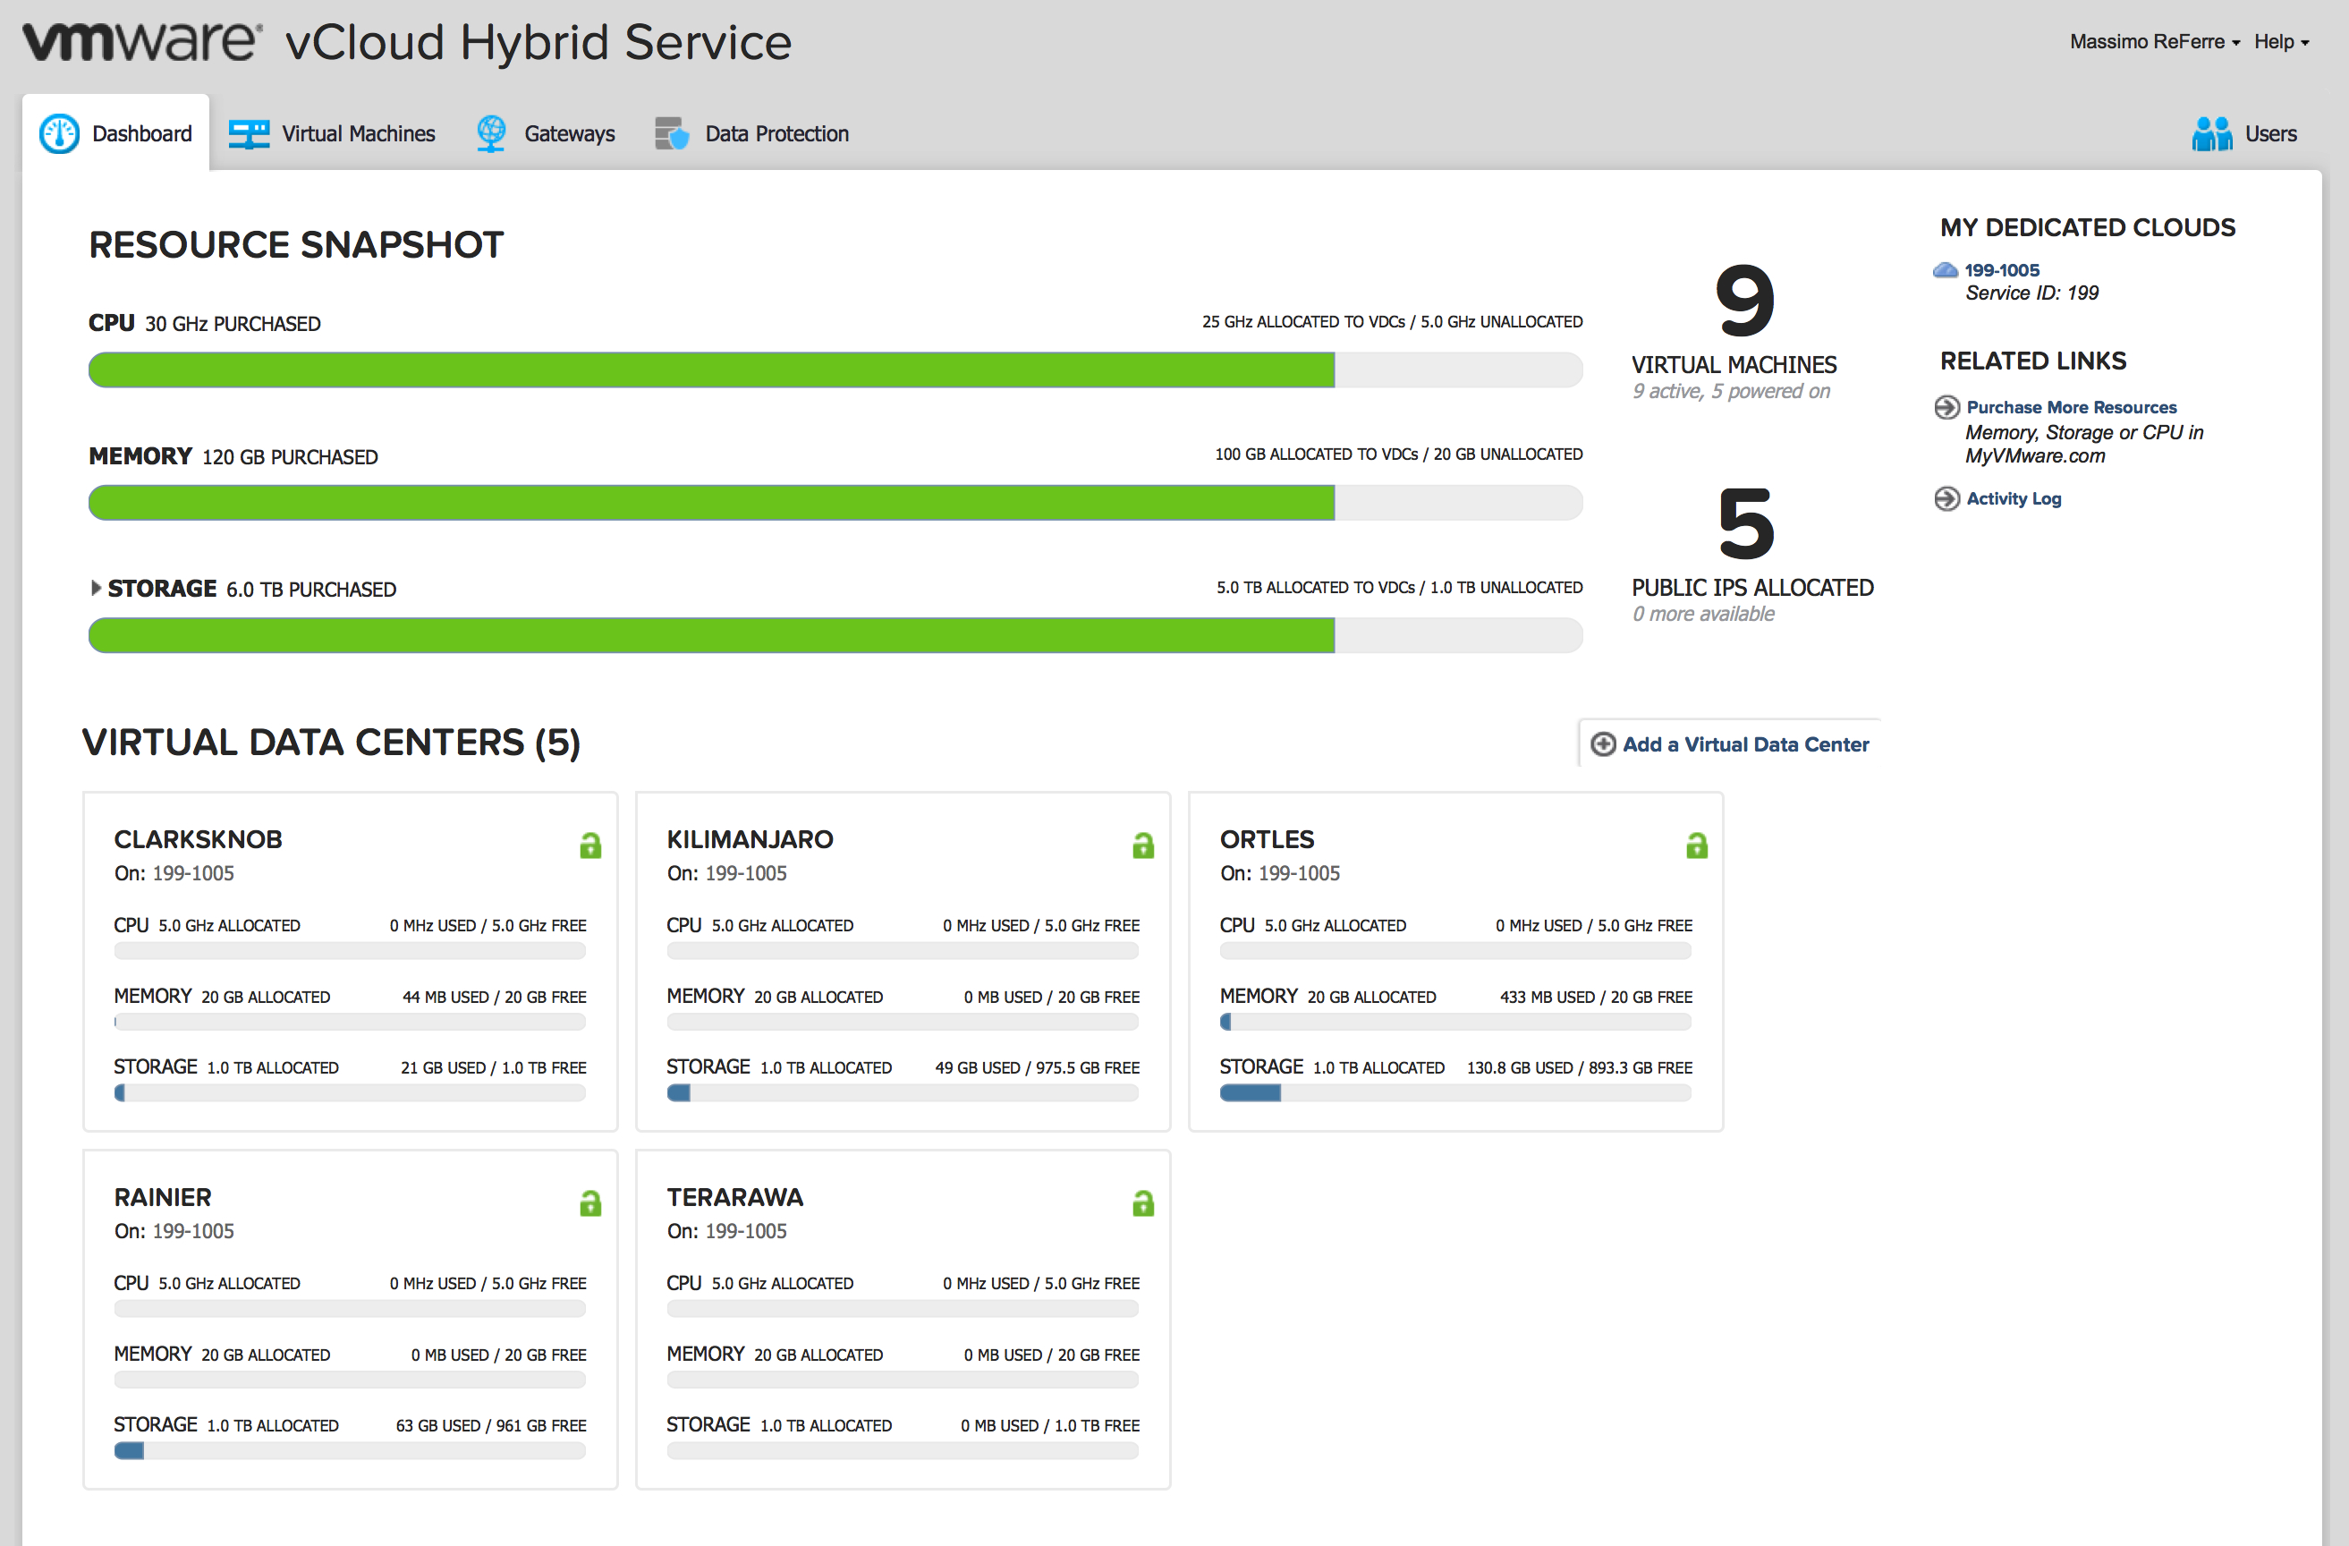Click '63 GB USED / 961 GB FREE' text
The image size is (2349, 1546).
point(490,1425)
